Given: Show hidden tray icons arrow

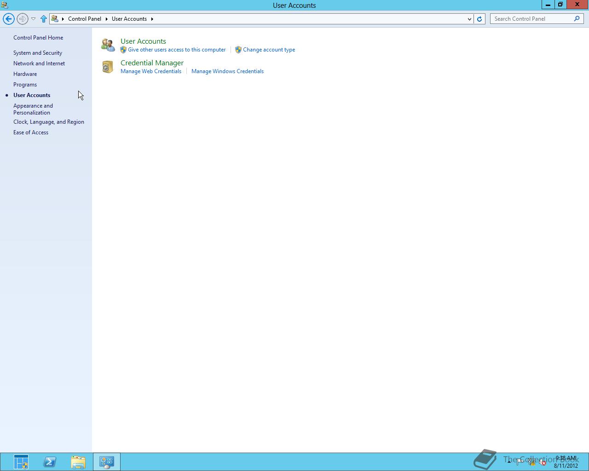Looking at the screenshot, I should point(509,462).
